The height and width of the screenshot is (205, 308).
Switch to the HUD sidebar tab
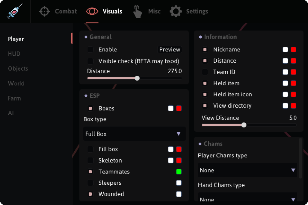click(14, 54)
